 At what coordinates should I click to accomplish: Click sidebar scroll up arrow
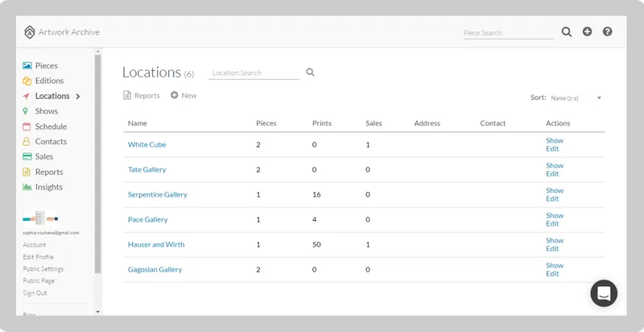tap(97, 52)
